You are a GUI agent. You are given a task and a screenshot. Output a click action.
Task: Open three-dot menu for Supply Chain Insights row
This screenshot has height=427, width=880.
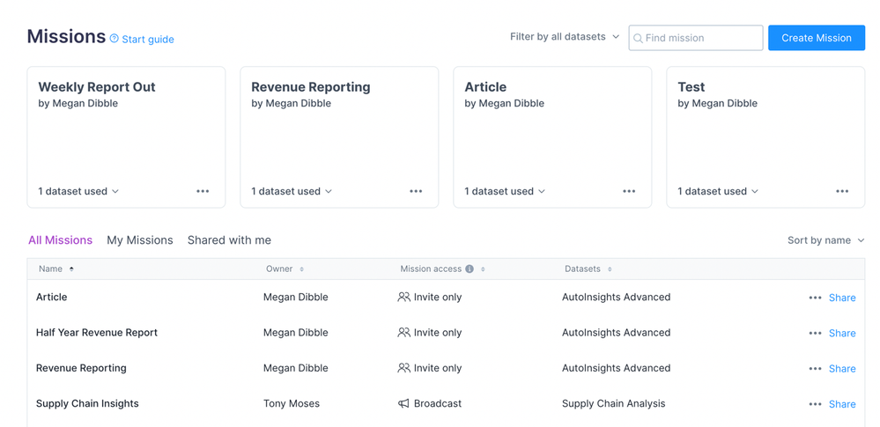tap(816, 404)
